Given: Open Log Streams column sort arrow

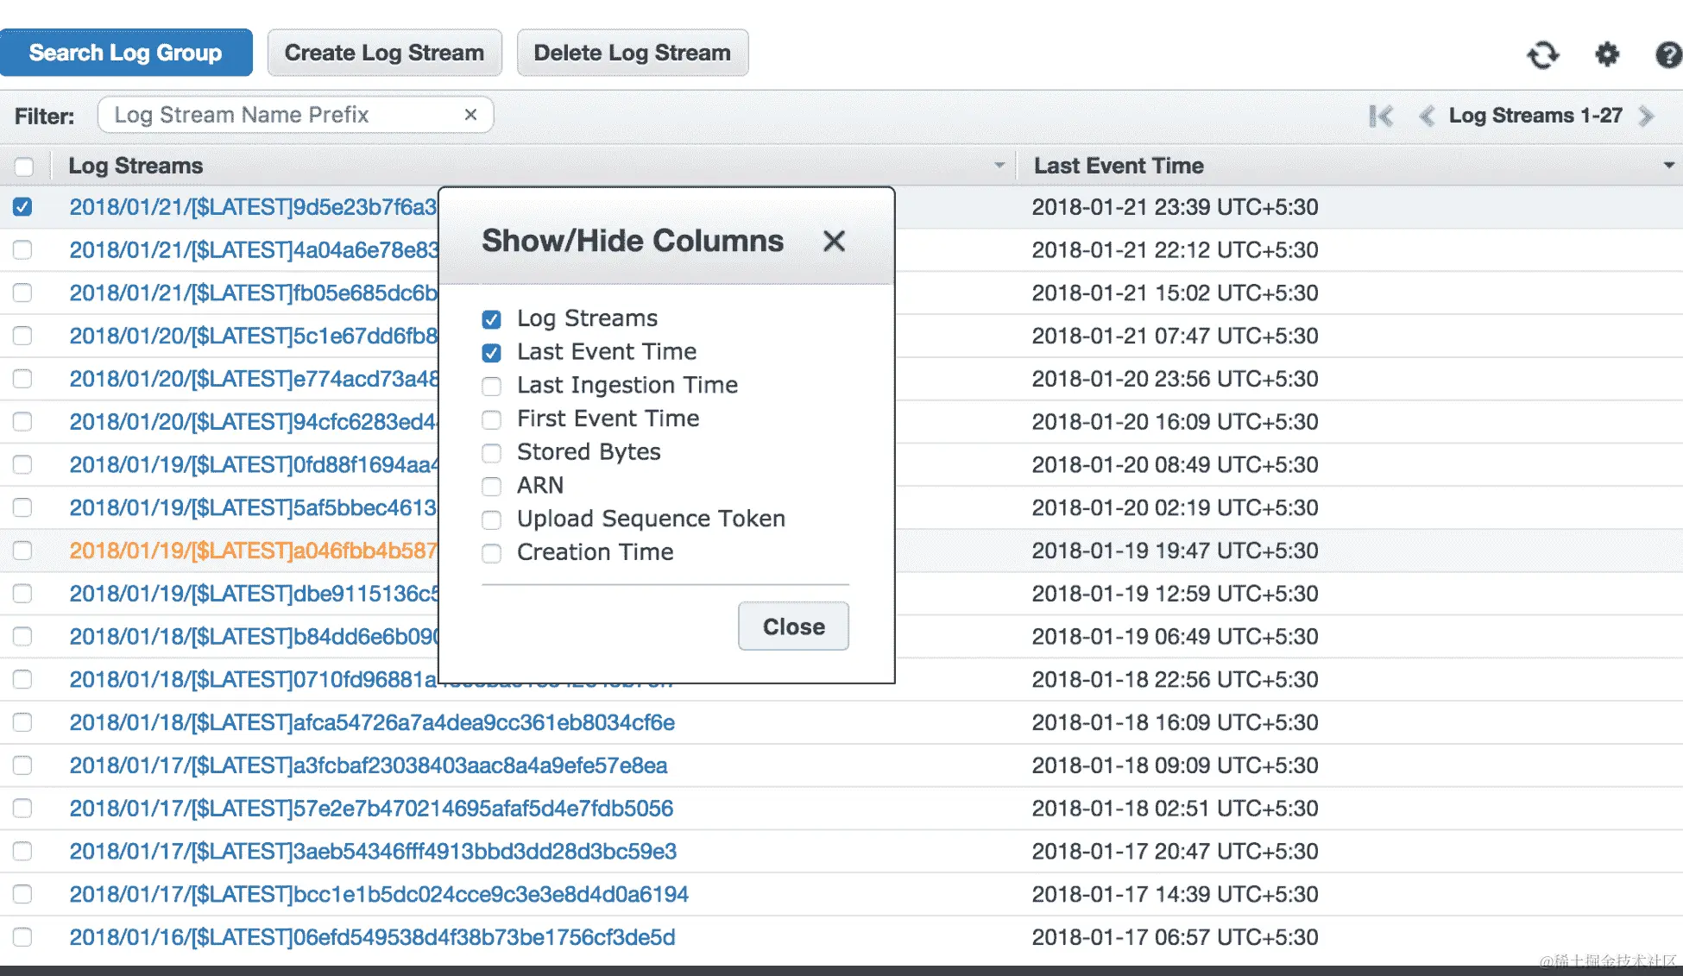Looking at the screenshot, I should click(999, 166).
